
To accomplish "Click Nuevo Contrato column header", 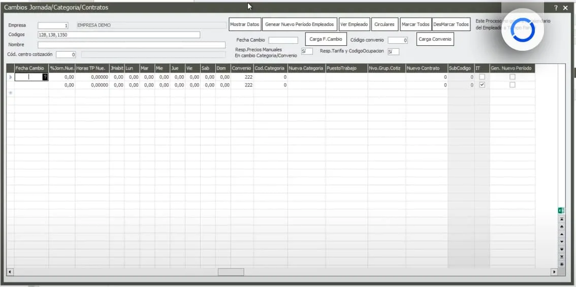I will tap(427, 68).
